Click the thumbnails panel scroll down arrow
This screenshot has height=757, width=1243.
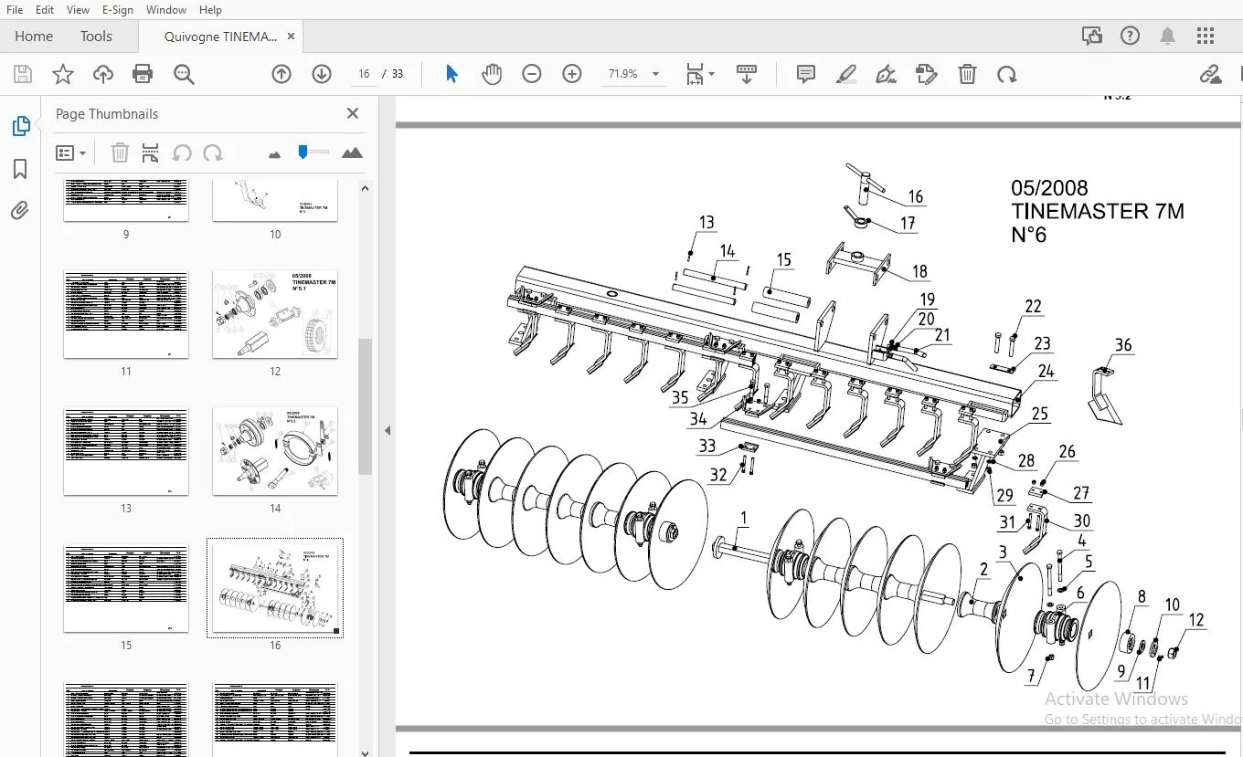pos(365,752)
